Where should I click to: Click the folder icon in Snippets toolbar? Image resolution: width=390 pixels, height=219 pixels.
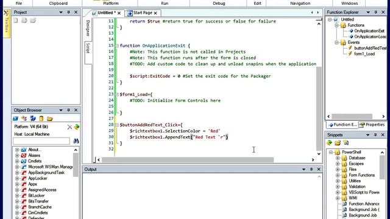coord(338,143)
